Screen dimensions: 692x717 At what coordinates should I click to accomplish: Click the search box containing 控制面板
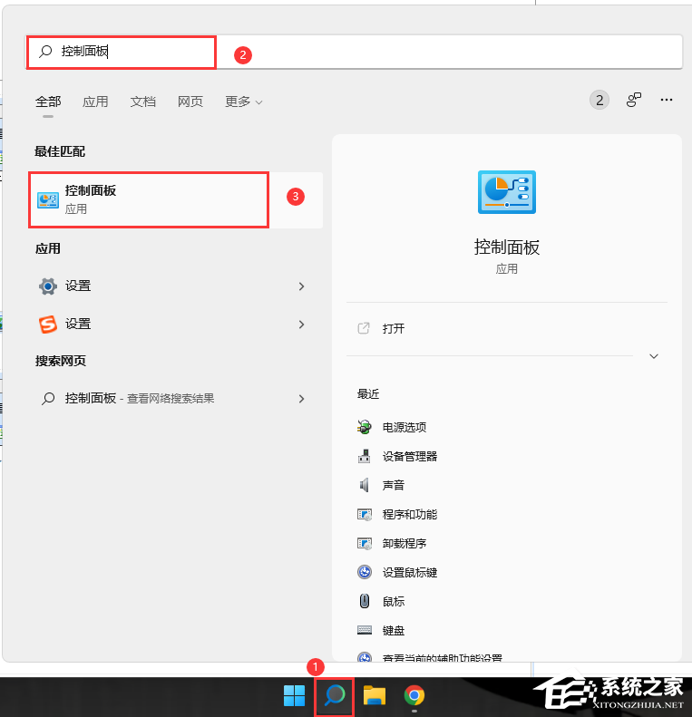tap(354, 52)
